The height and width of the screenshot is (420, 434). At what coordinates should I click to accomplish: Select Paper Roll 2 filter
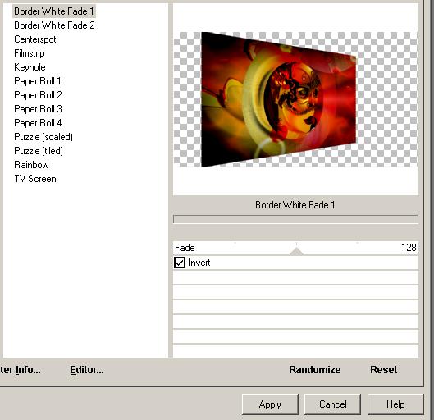pyautogui.click(x=38, y=95)
